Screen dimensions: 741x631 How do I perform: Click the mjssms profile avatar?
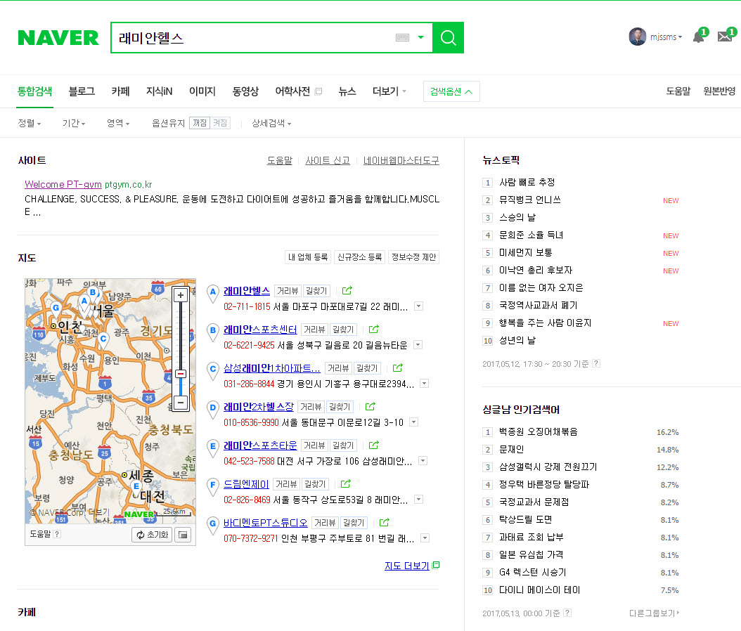tap(638, 37)
